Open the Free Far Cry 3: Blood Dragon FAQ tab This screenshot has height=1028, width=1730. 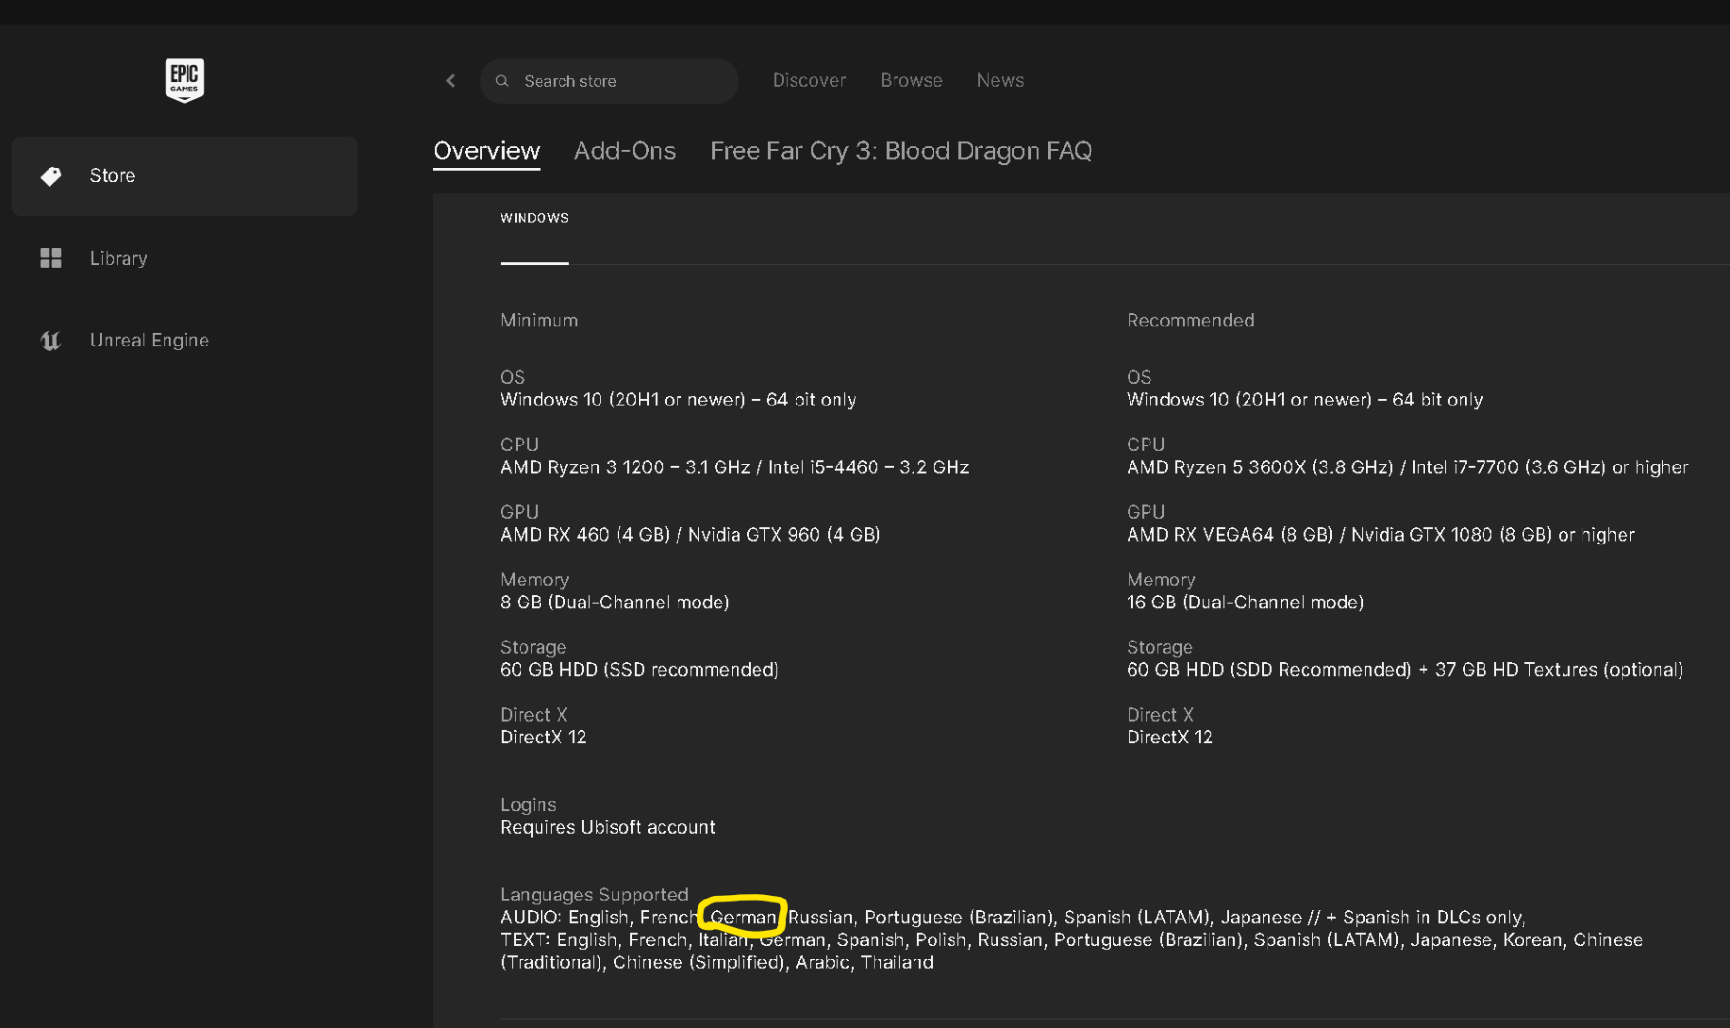tap(900, 151)
